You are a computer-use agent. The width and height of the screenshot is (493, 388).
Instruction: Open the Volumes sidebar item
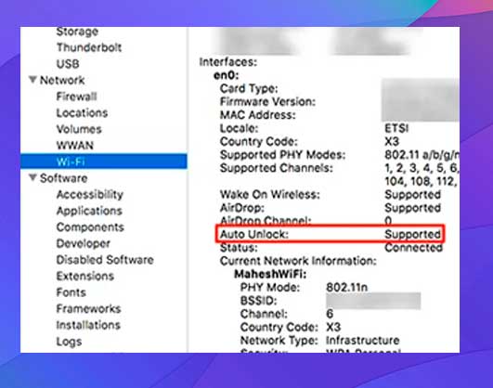point(79,129)
